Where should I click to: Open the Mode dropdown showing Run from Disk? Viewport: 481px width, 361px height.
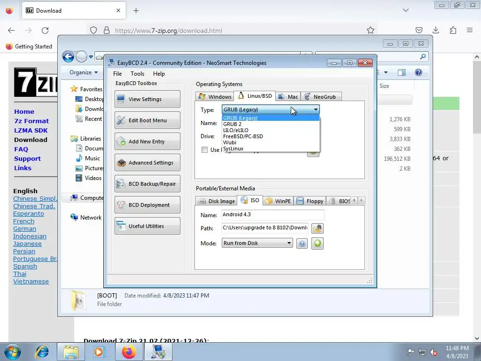tap(257, 243)
